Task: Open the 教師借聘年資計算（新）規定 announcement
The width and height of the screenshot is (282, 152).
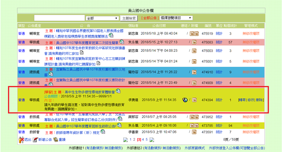Action: pyautogui.click(x=78, y=133)
